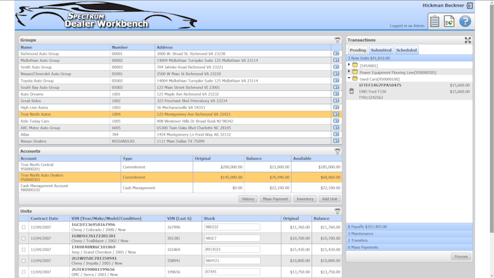The image size is (494, 278).
Task: Open details icon for Midlothian Auto Group
Action: pyautogui.click(x=336, y=60)
